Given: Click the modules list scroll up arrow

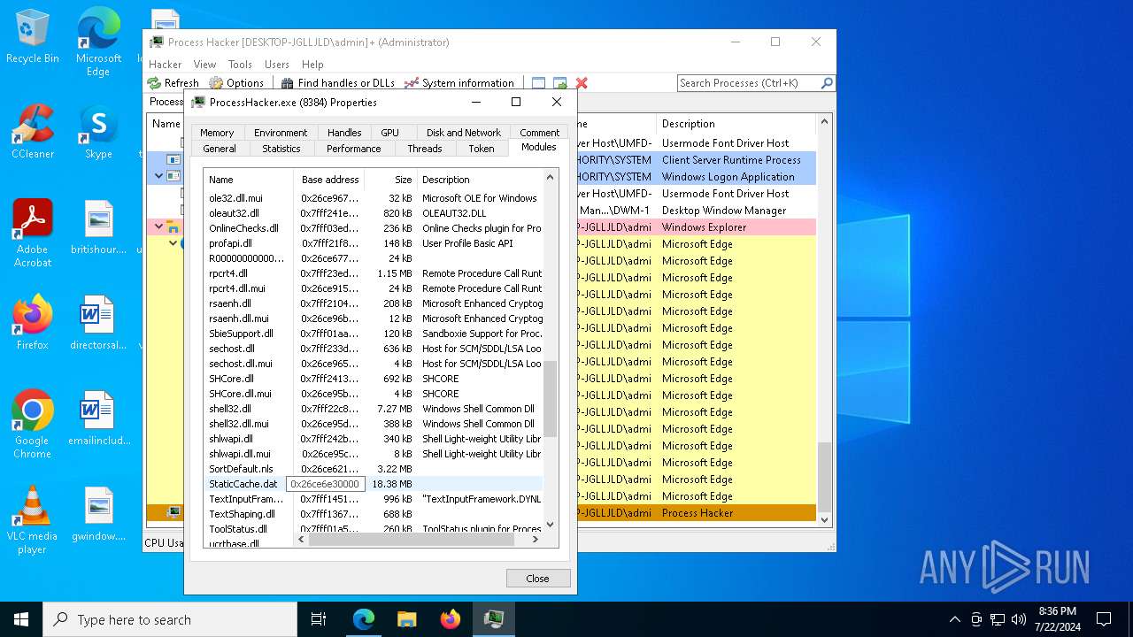Looking at the screenshot, I should click(x=551, y=178).
